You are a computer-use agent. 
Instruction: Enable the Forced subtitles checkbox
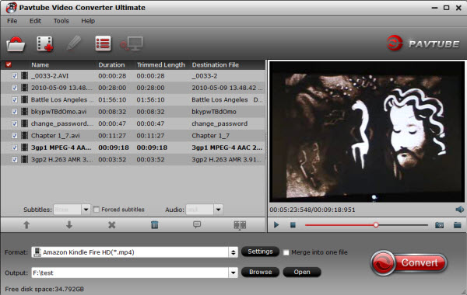tap(97, 210)
